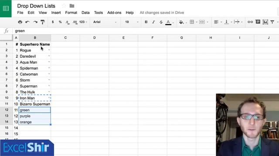Format as percent
This screenshot has height=156, width=279.
click(60, 22)
